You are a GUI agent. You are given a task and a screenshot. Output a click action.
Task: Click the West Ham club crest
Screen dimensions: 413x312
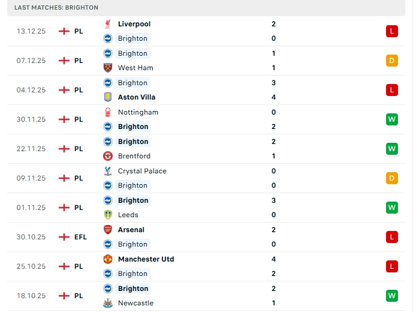click(x=108, y=68)
